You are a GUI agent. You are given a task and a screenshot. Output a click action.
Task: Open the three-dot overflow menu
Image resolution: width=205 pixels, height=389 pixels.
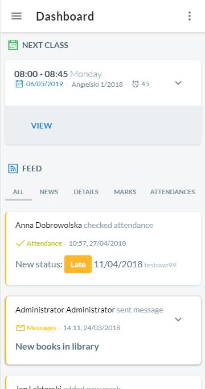(x=190, y=16)
